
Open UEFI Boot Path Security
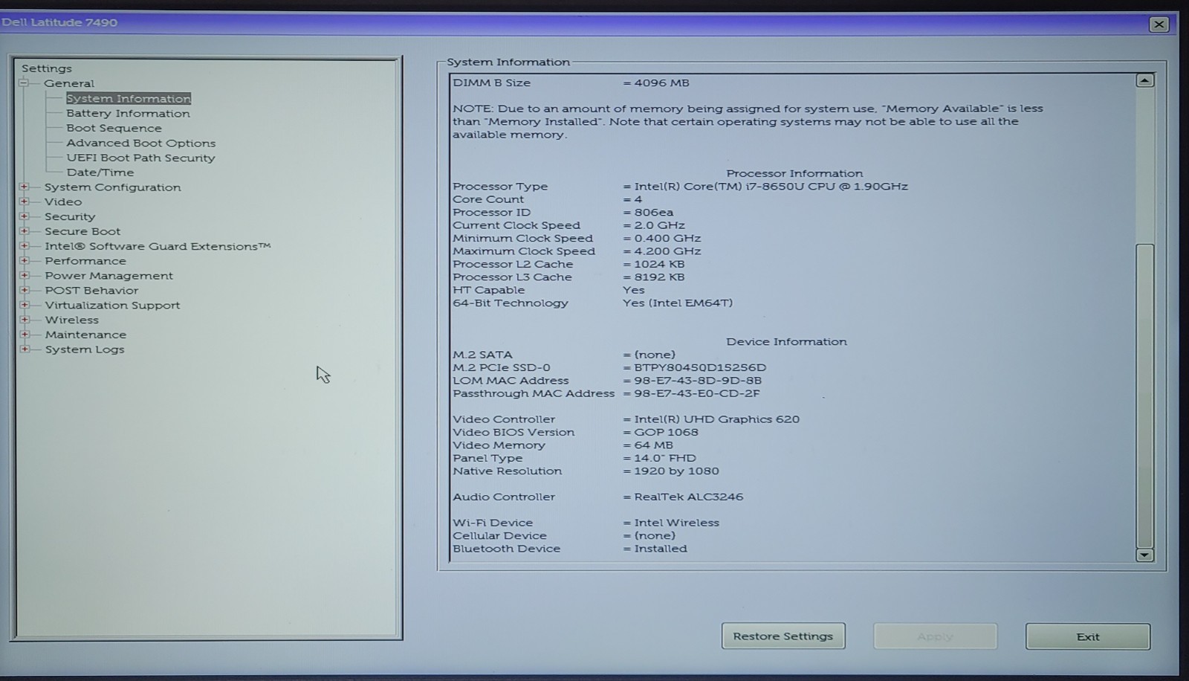point(140,158)
